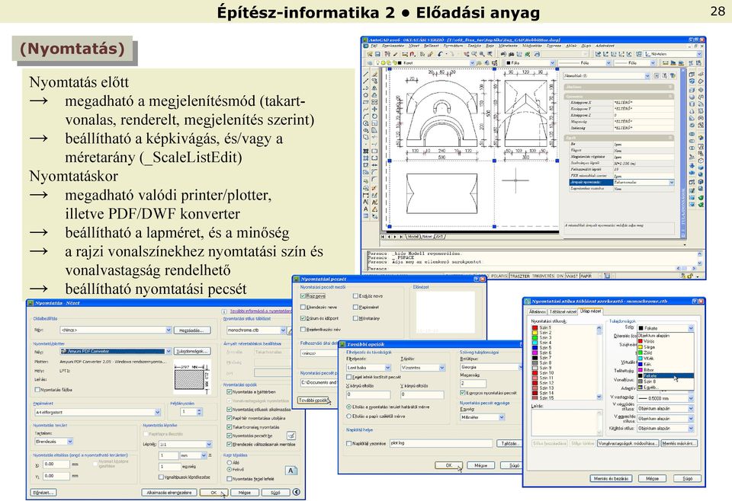Viewport: 732px width, 501px height.
Task: Click Tallózás button in További opciók
Action: 509,444
